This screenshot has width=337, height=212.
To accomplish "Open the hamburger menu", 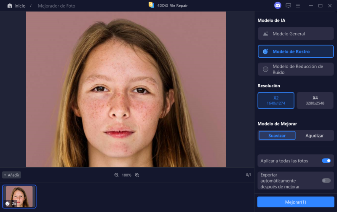I will tap(298, 5).
